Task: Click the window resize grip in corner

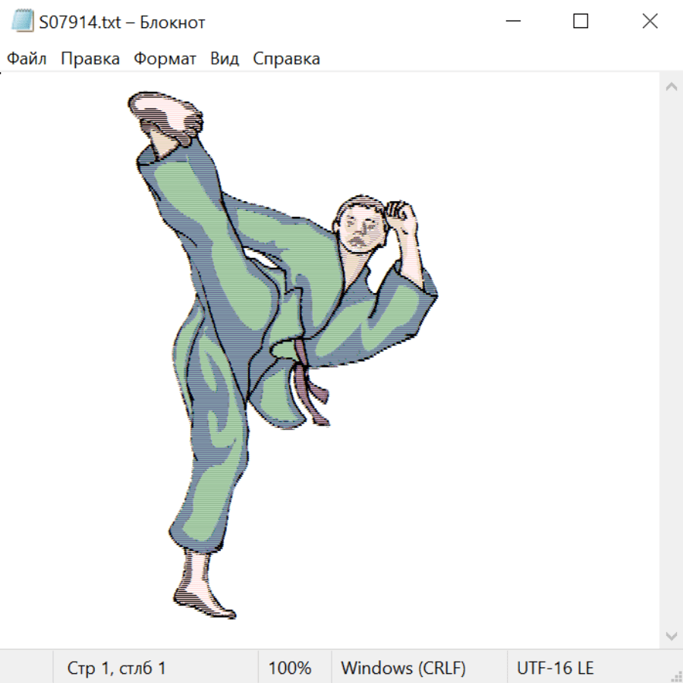Action: 676,676
